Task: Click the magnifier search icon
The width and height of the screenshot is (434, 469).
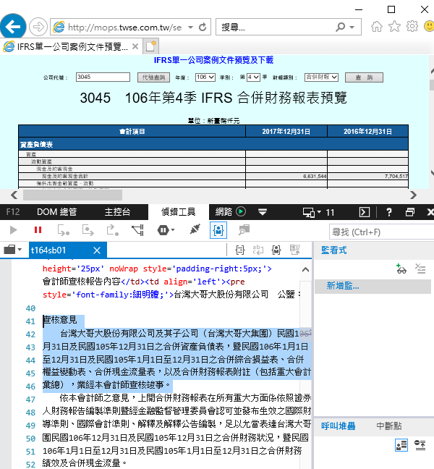Action: 340,28
